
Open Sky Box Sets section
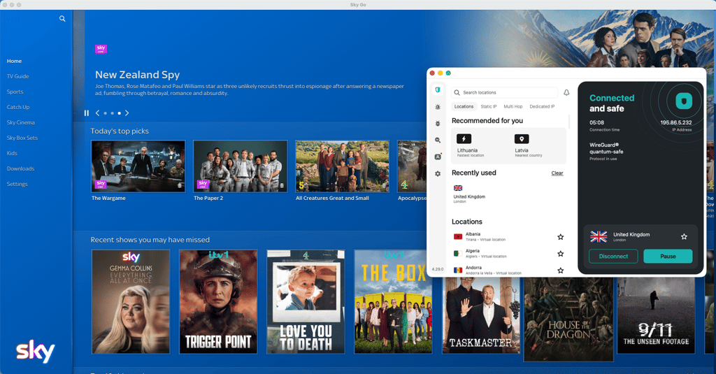(x=22, y=138)
